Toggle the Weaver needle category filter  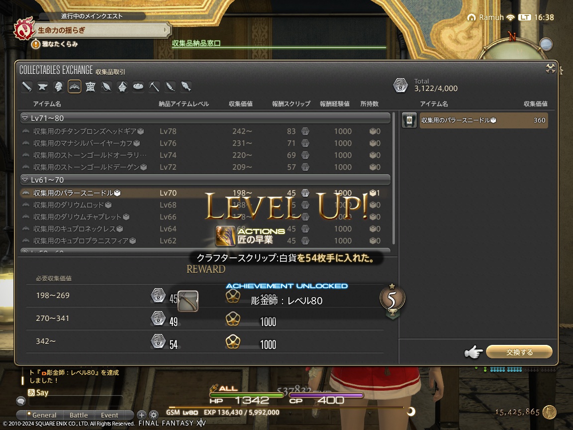click(105, 87)
